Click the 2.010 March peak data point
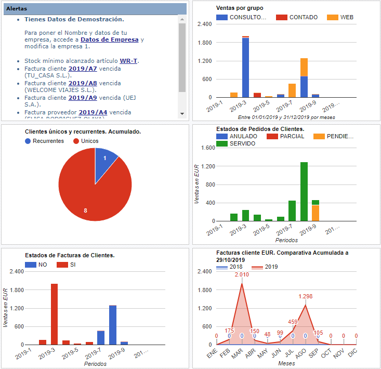The width and height of the screenshot is (381, 369). pyautogui.click(x=242, y=283)
